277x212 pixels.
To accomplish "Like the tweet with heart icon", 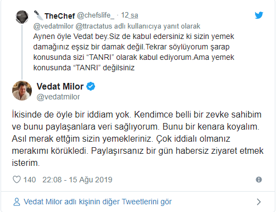I will click(x=16, y=180).
